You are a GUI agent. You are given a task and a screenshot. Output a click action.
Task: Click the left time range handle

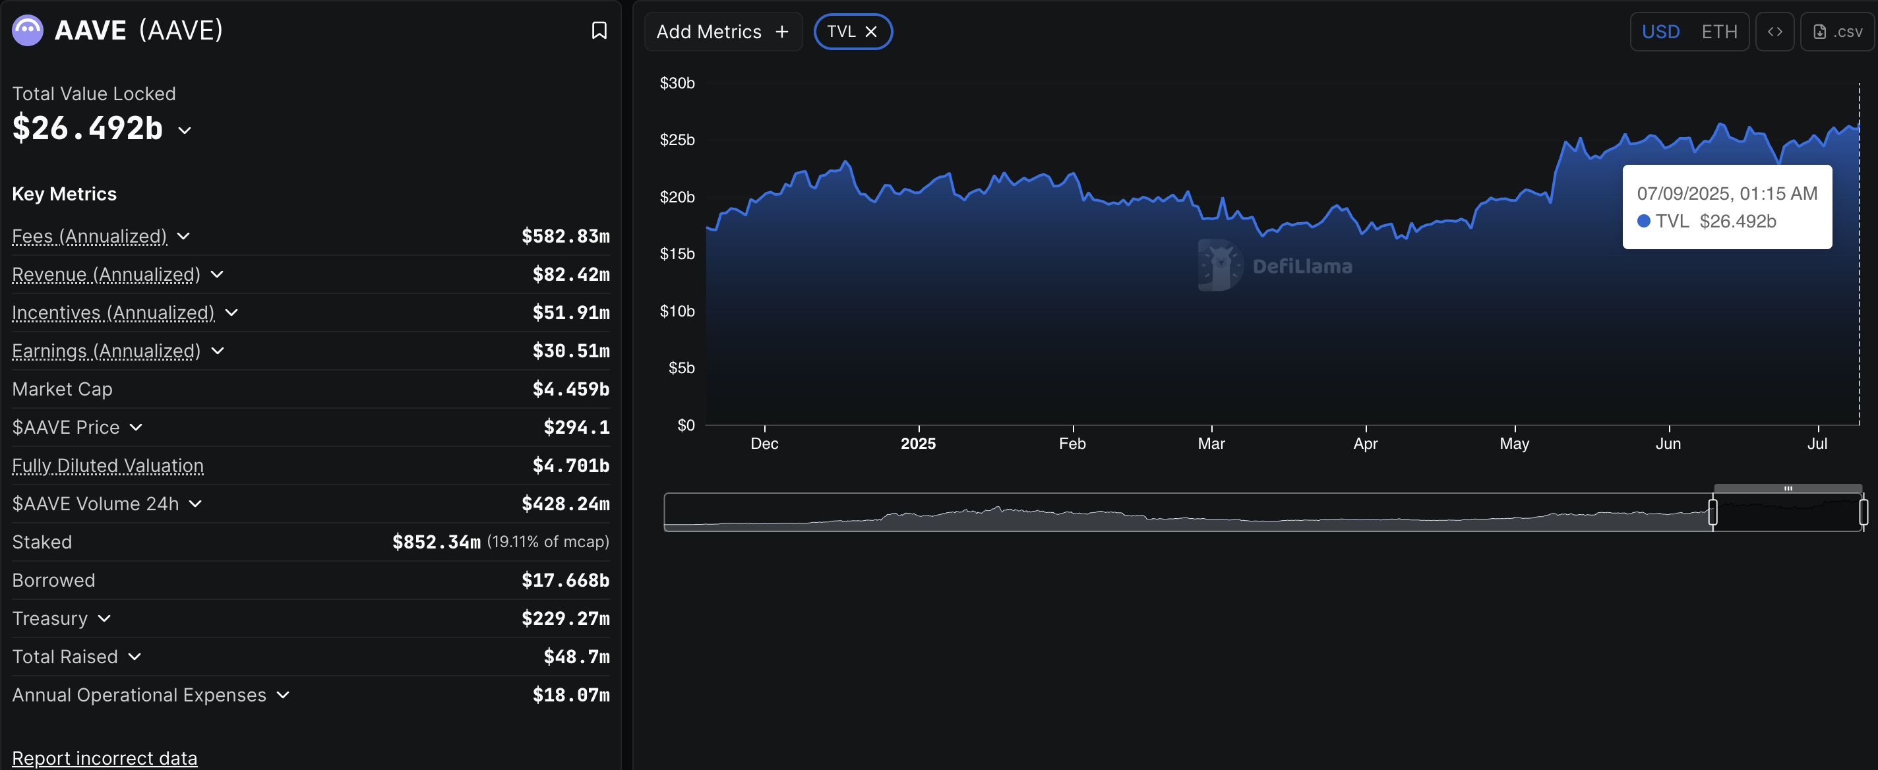point(1712,512)
